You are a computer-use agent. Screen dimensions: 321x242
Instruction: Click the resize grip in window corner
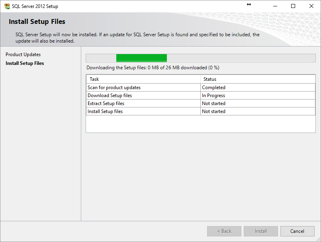point(318,239)
